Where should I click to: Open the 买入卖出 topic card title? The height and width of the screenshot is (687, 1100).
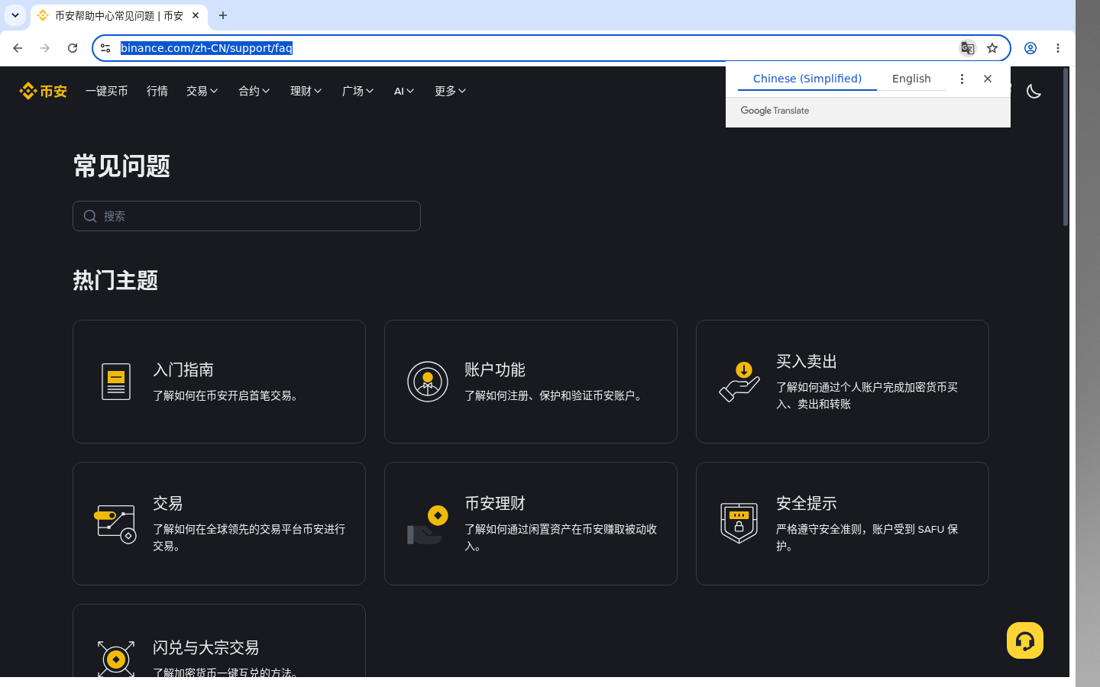(x=807, y=361)
